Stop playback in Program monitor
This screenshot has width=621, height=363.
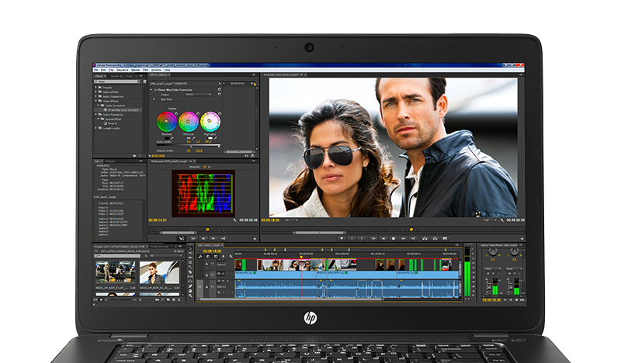[394, 238]
